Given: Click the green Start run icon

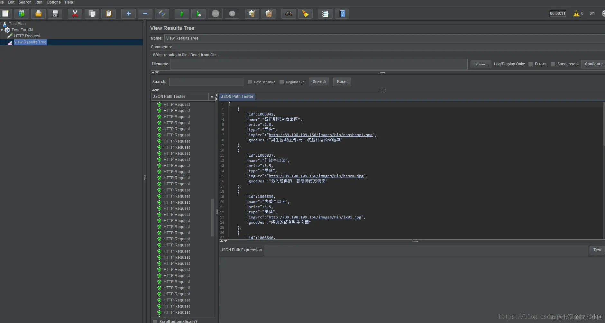Looking at the screenshot, I should coord(181,14).
